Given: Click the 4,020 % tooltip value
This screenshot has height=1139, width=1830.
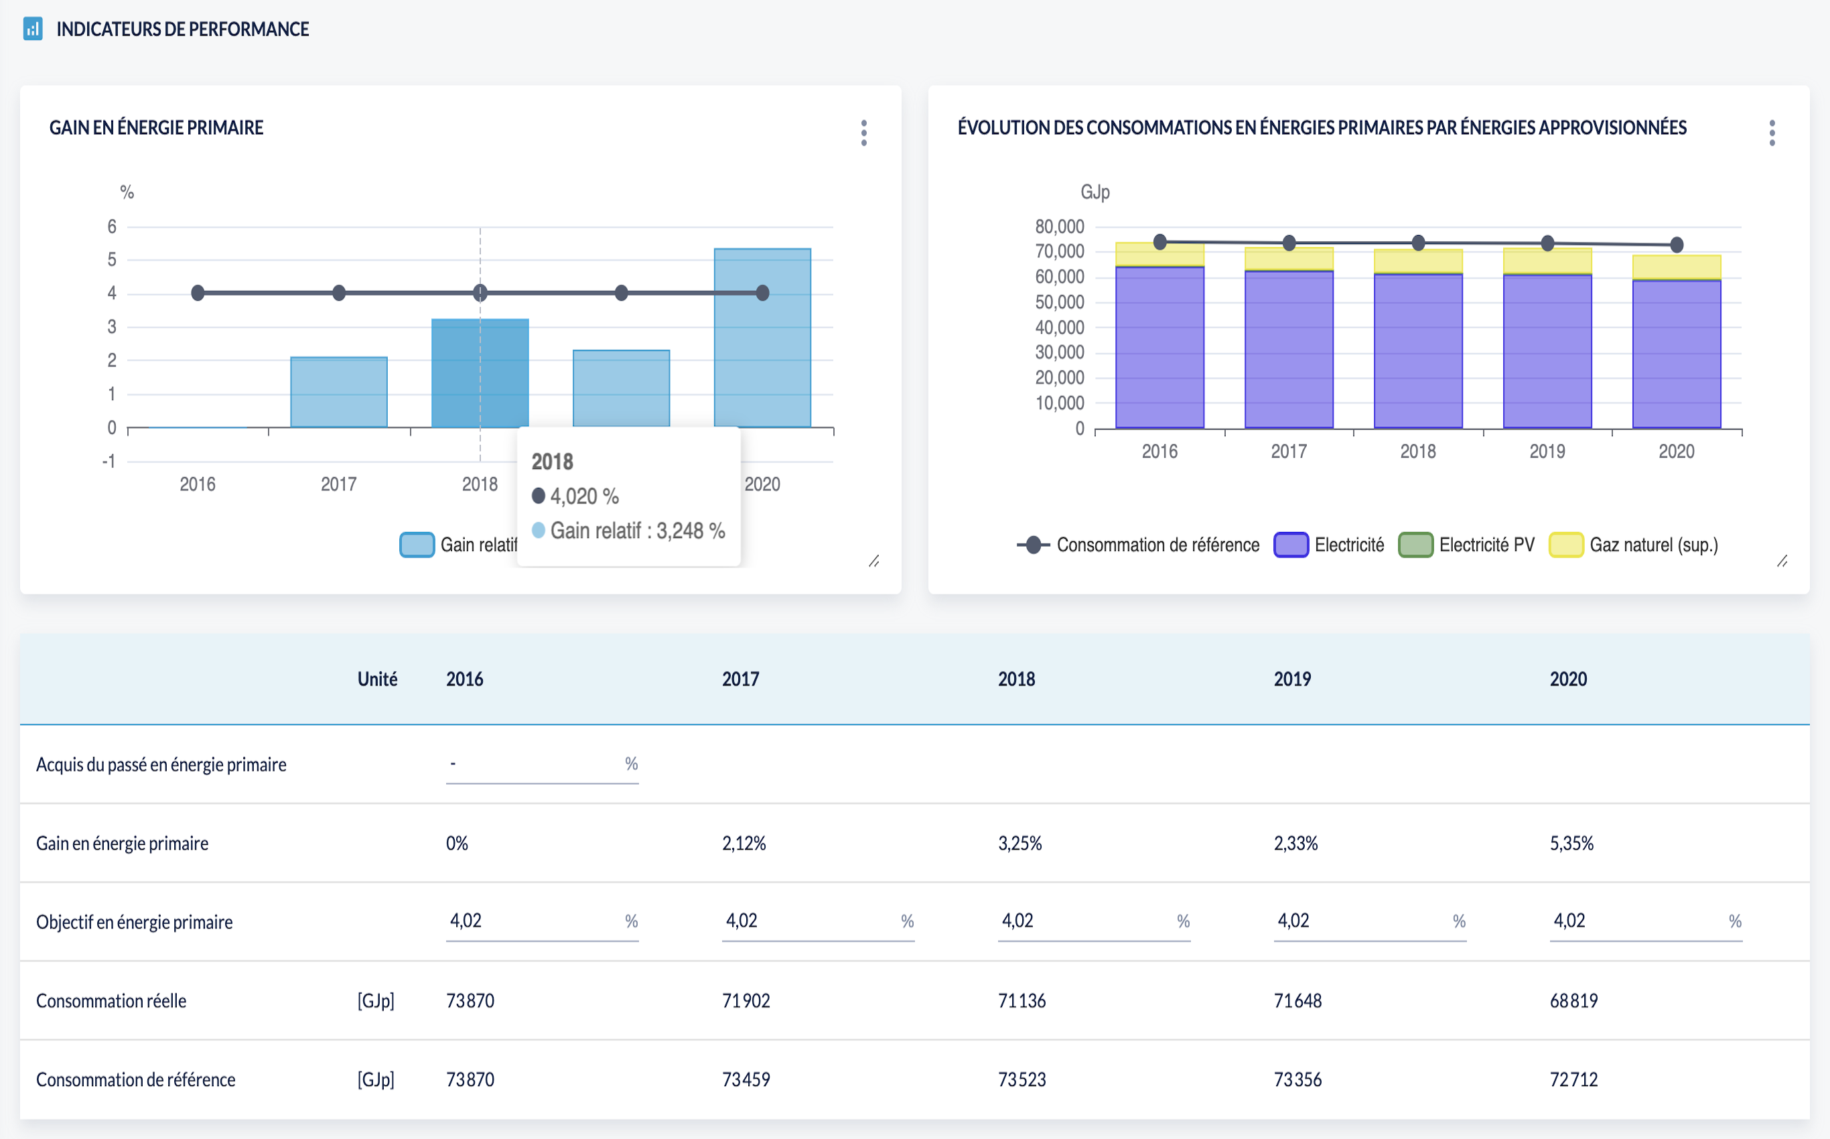Looking at the screenshot, I should [x=584, y=496].
